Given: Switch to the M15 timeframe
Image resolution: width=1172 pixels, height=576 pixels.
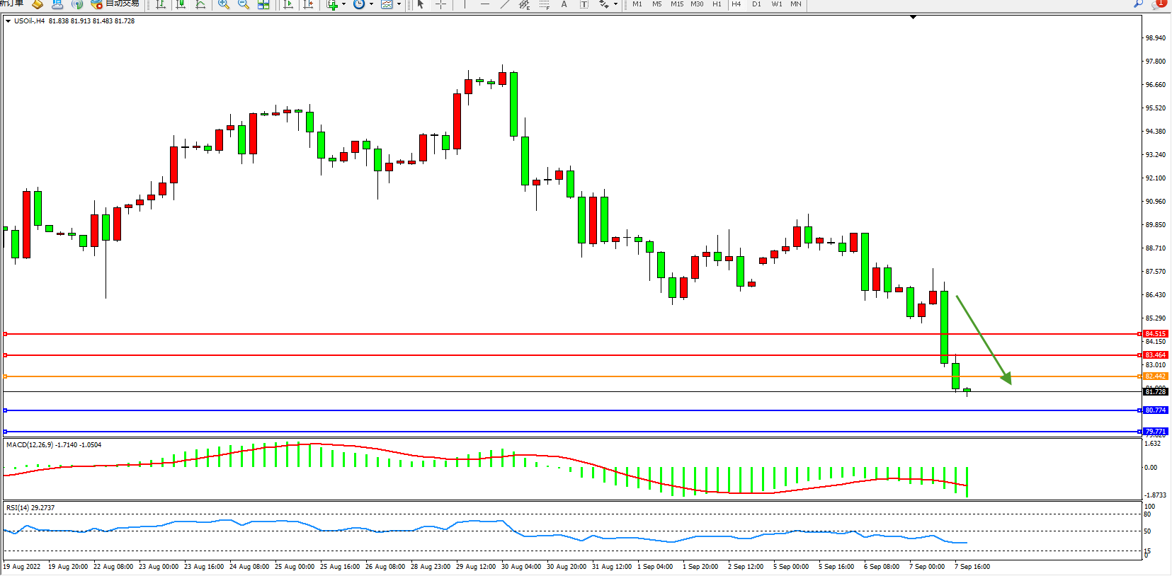Looking at the screenshot, I should tap(677, 4).
